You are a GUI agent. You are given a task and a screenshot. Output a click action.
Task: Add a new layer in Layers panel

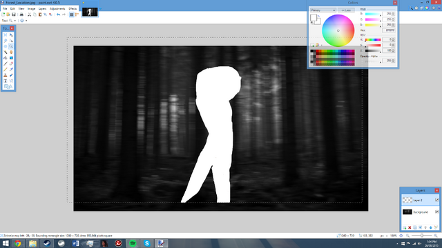click(405, 227)
